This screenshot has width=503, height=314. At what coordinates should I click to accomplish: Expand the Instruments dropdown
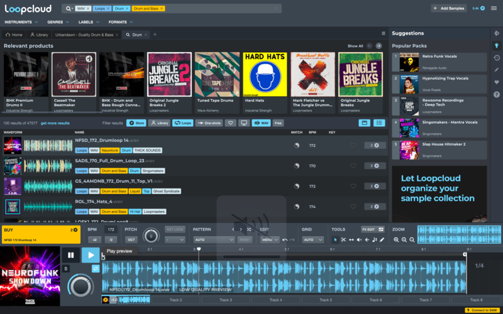20,22
